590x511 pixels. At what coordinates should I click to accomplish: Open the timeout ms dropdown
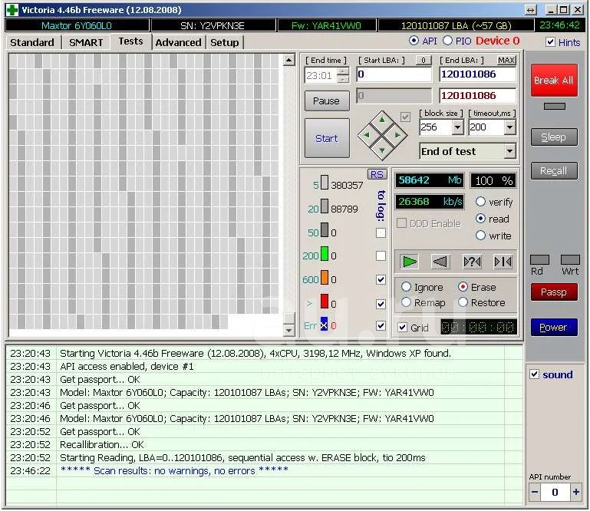509,127
